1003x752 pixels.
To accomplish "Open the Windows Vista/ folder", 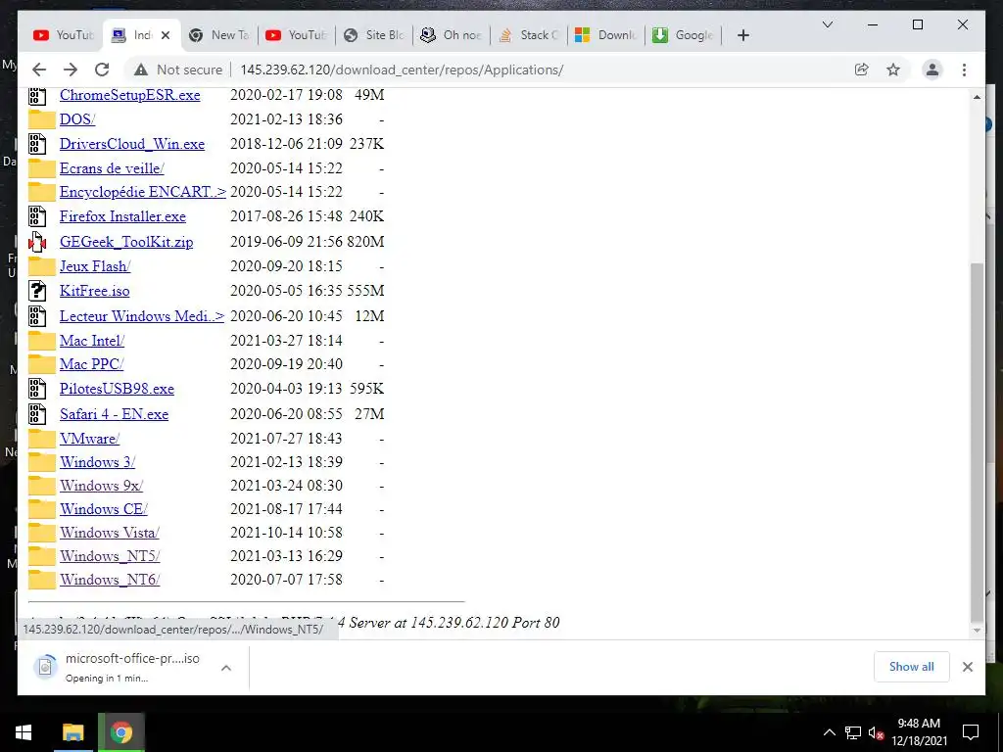I will pyautogui.click(x=110, y=533).
